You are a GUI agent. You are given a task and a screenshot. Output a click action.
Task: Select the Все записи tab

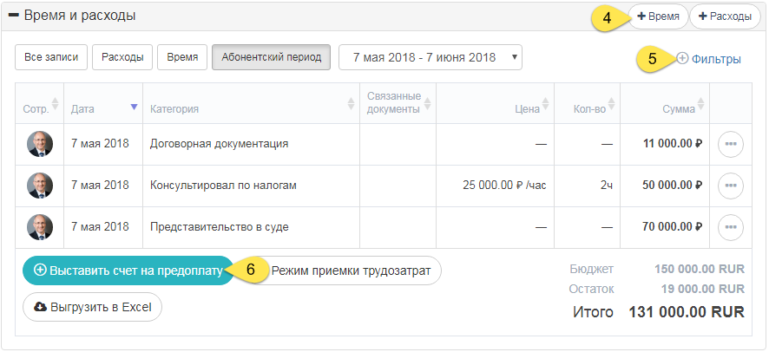tap(50, 57)
